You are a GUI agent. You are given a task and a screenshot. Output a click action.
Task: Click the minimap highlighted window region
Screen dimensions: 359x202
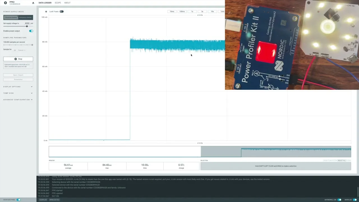pos(276,151)
